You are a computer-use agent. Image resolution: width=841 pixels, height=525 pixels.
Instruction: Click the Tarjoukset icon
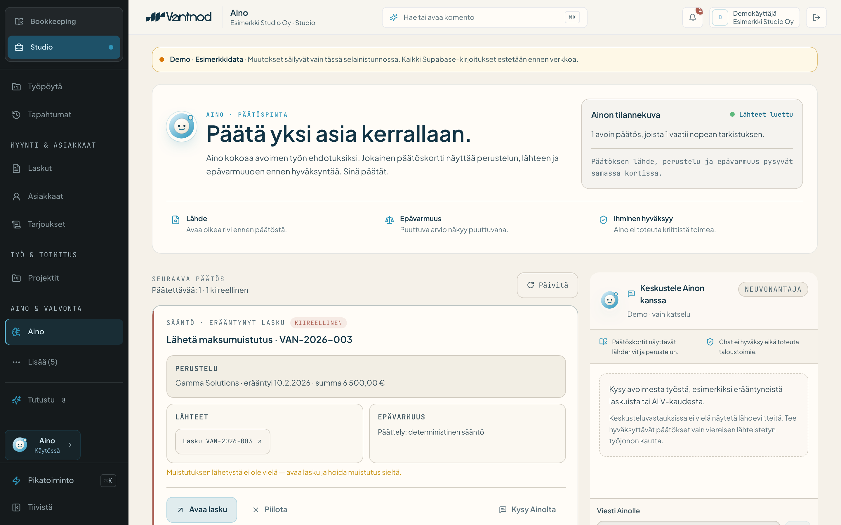pos(16,224)
